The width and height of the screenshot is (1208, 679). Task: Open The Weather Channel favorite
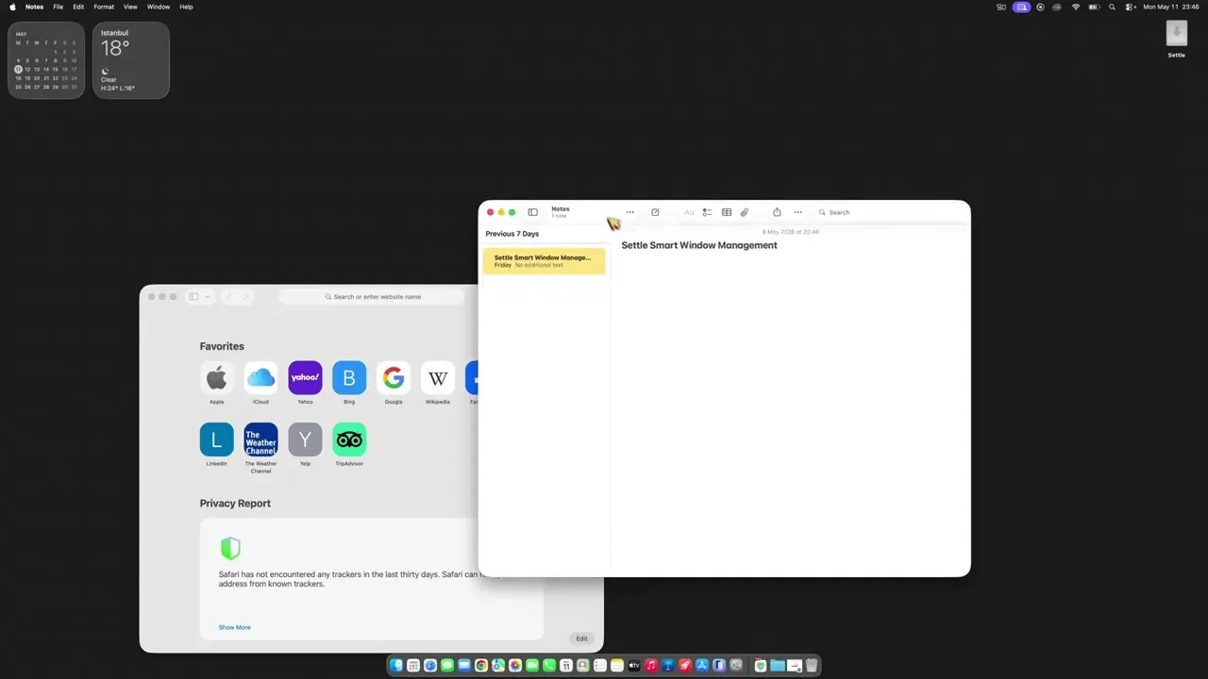260,439
